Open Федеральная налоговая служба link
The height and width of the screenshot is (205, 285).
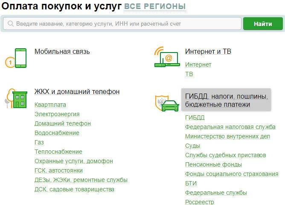(230, 127)
